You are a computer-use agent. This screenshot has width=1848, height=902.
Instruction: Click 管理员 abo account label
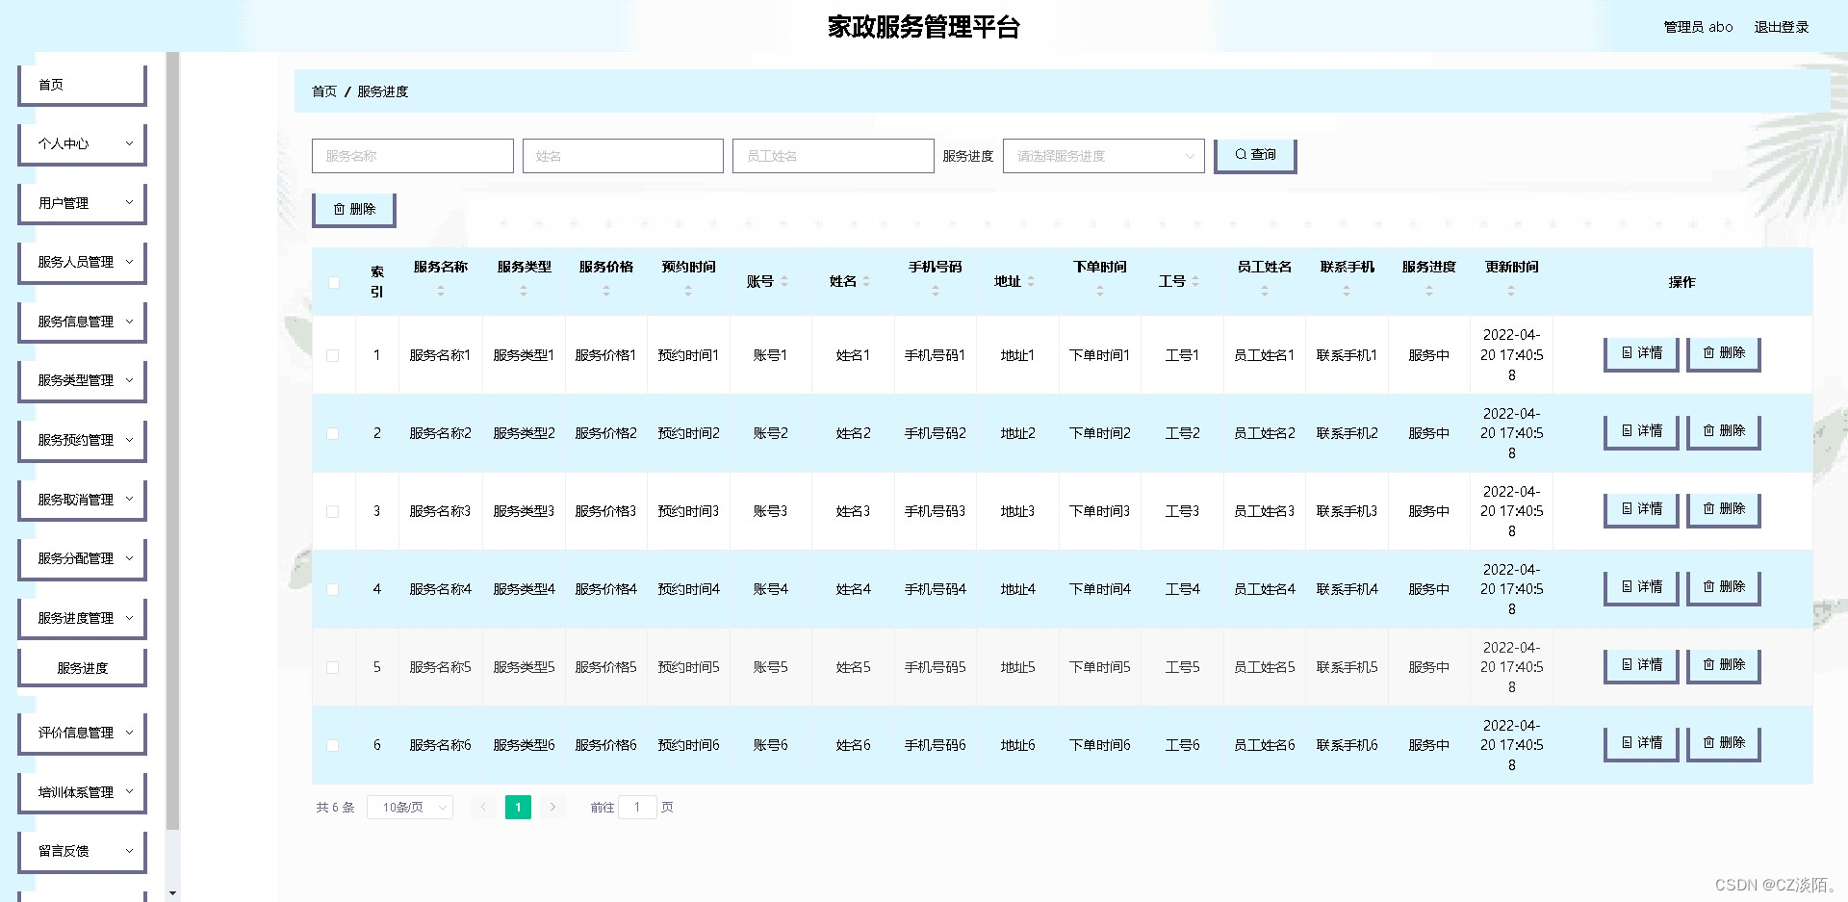coord(1698,27)
